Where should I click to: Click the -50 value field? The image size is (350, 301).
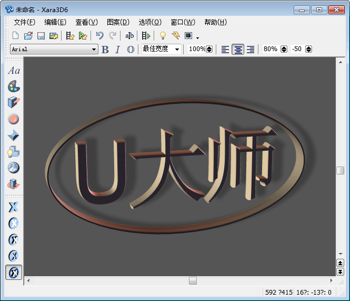coord(297,49)
